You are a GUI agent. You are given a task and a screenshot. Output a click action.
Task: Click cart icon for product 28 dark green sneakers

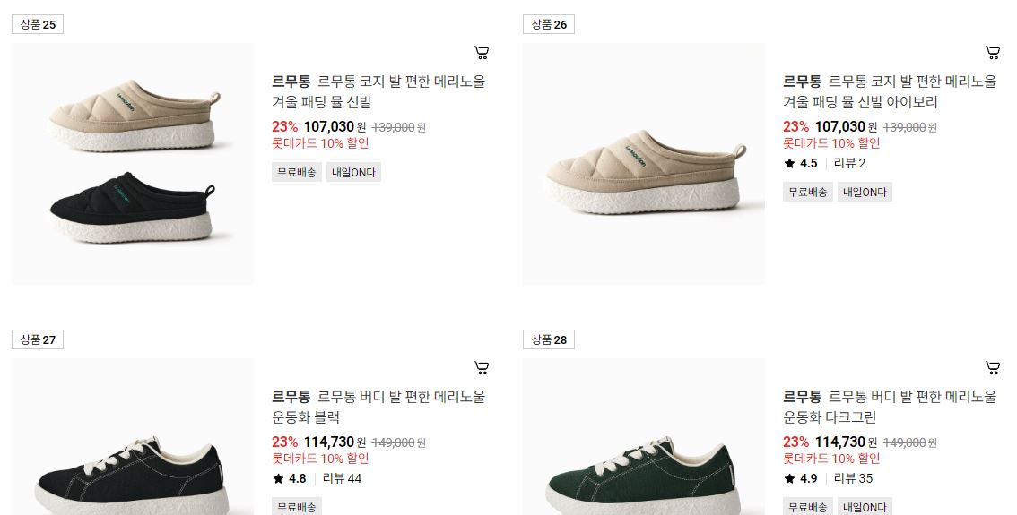(993, 368)
